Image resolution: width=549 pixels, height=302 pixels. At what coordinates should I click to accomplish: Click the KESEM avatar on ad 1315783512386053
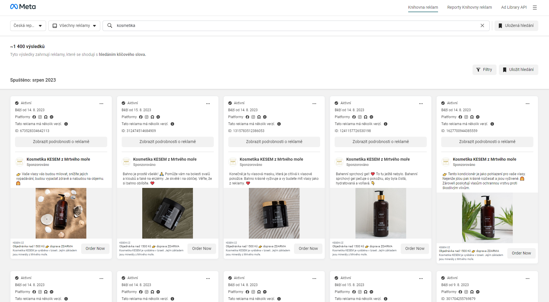click(233, 162)
